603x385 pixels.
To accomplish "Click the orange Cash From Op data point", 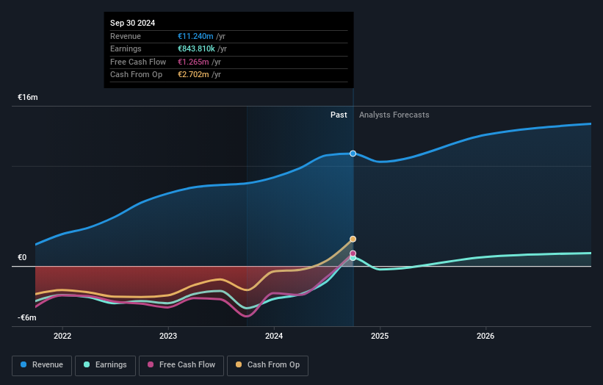I will (353, 240).
